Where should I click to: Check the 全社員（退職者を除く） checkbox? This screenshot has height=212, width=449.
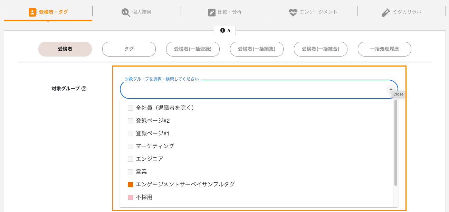tap(130, 108)
